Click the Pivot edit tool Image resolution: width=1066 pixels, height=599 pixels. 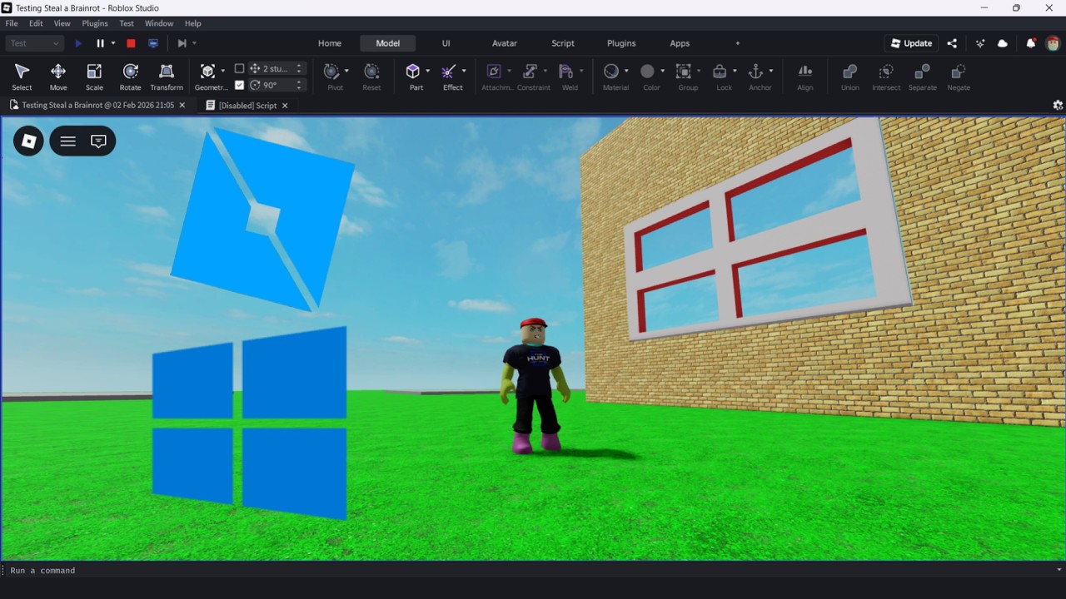331,72
